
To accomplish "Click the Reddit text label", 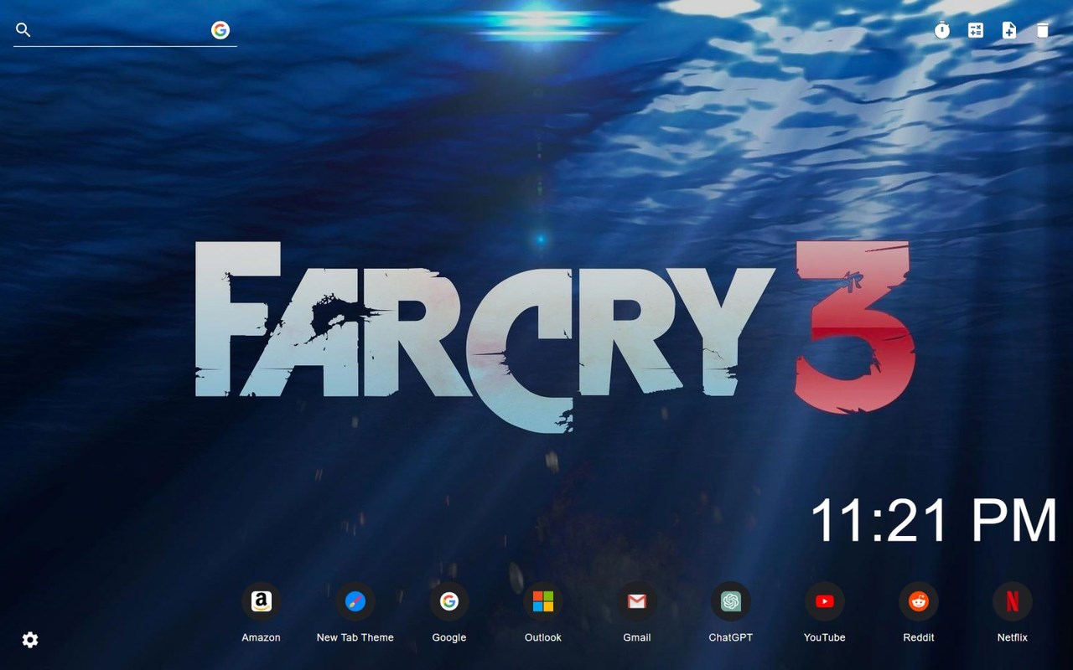I will (x=919, y=637).
